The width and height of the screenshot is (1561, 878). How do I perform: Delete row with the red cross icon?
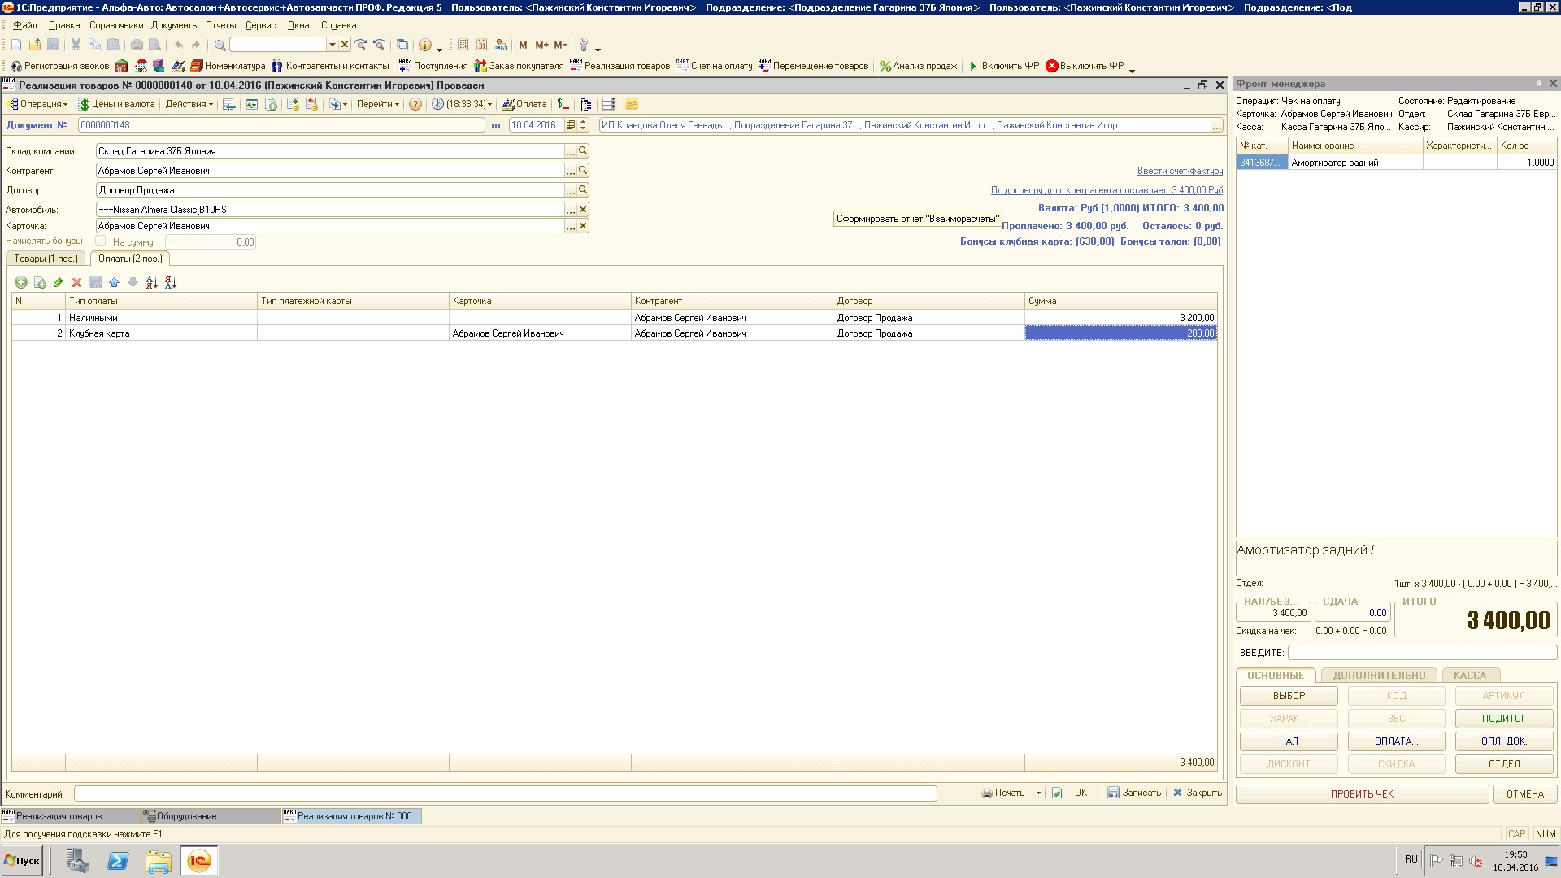tap(76, 282)
